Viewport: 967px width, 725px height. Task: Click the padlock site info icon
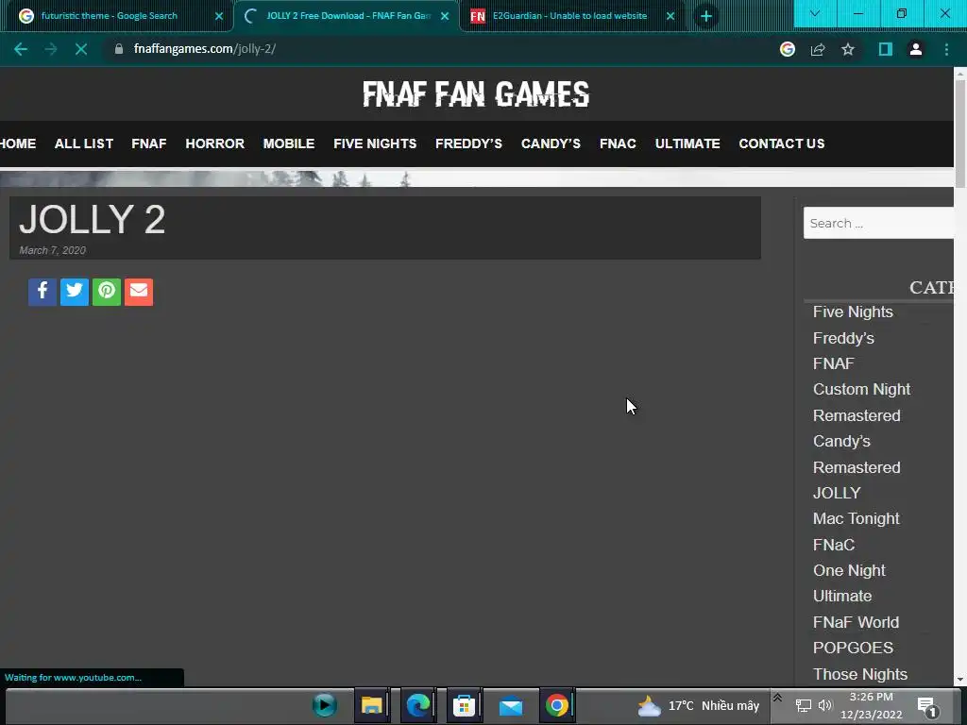click(x=119, y=49)
